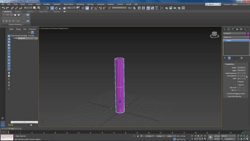Screen dimensions: 250x141
Task: Open the Sign In dropdown
Action: click(x=213, y=4)
